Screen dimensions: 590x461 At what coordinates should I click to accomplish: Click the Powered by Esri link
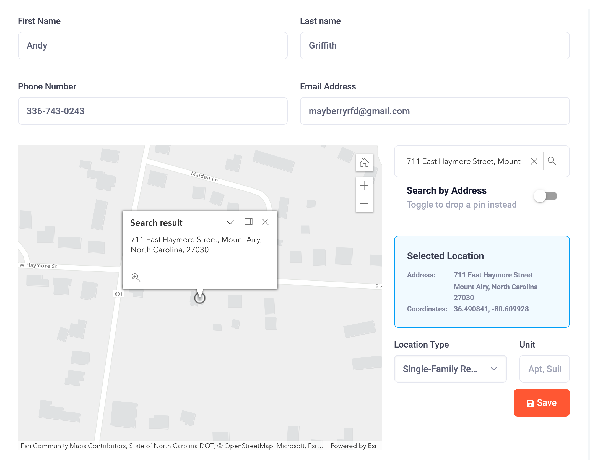coord(354,446)
